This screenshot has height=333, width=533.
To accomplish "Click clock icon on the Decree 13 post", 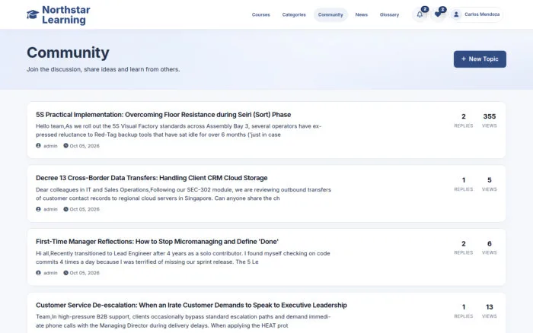I will (x=65, y=209).
